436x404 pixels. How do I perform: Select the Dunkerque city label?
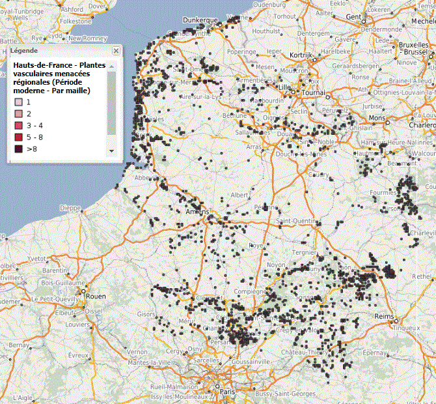click(200, 20)
